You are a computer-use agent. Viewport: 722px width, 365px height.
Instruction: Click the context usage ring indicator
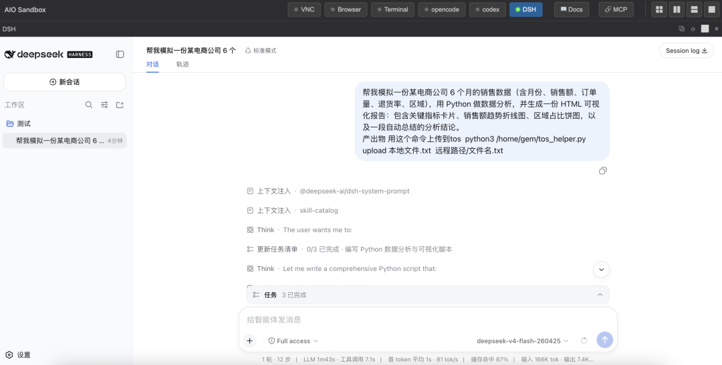pos(584,340)
